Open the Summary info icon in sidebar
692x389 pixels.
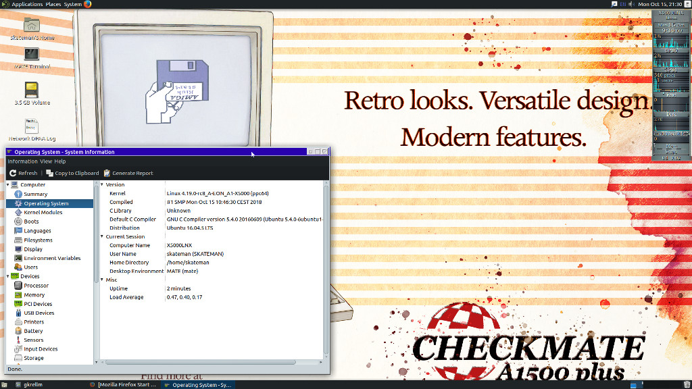coord(18,194)
